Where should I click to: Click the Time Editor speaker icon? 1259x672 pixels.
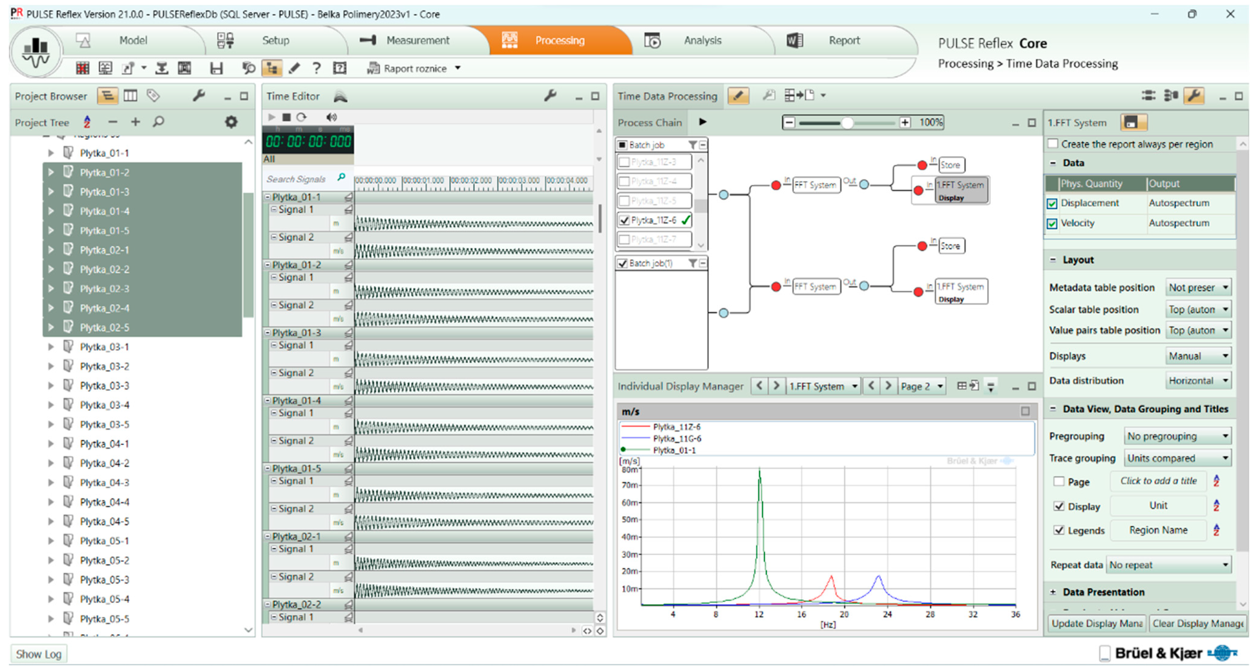click(331, 117)
